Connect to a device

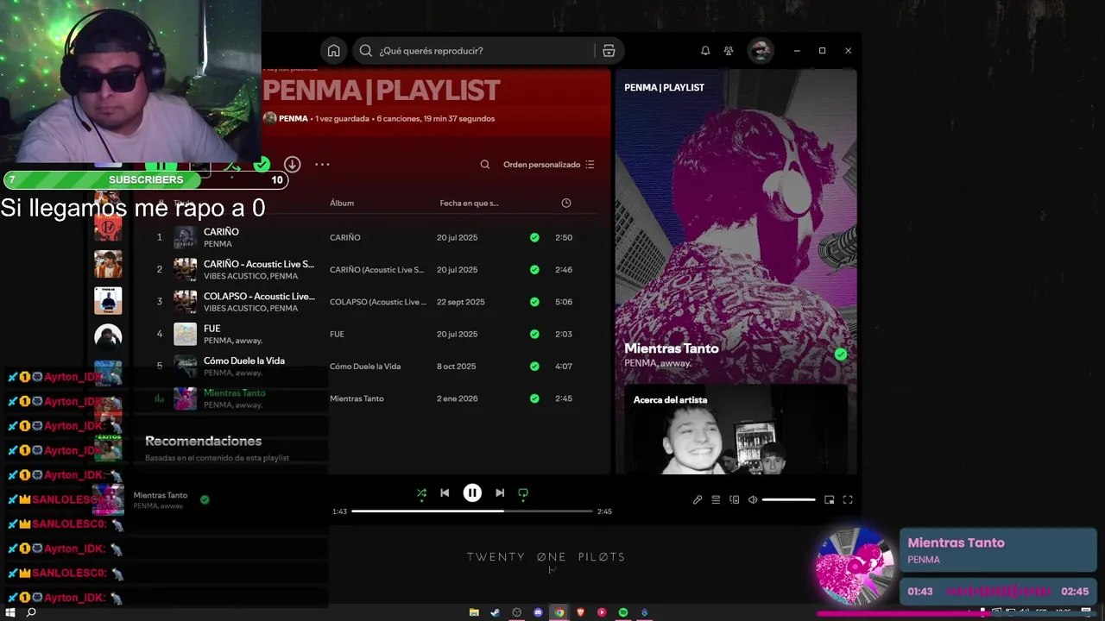pyautogui.click(x=735, y=499)
